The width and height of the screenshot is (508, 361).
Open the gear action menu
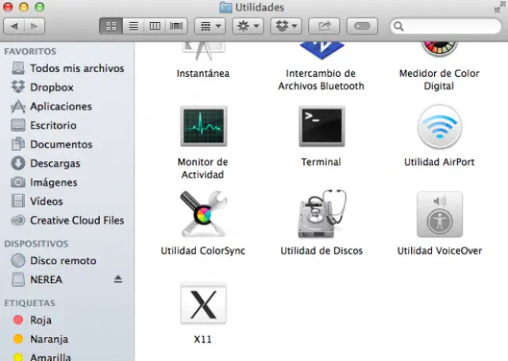pos(248,26)
